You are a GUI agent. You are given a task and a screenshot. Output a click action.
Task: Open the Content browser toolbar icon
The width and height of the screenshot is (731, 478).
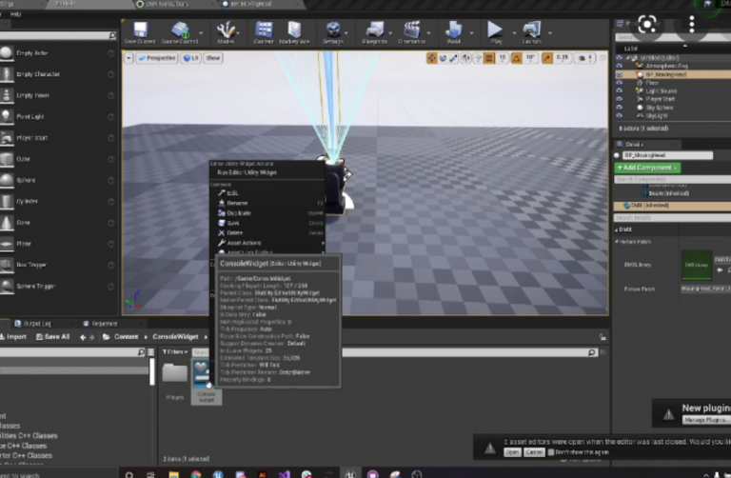coord(264,32)
